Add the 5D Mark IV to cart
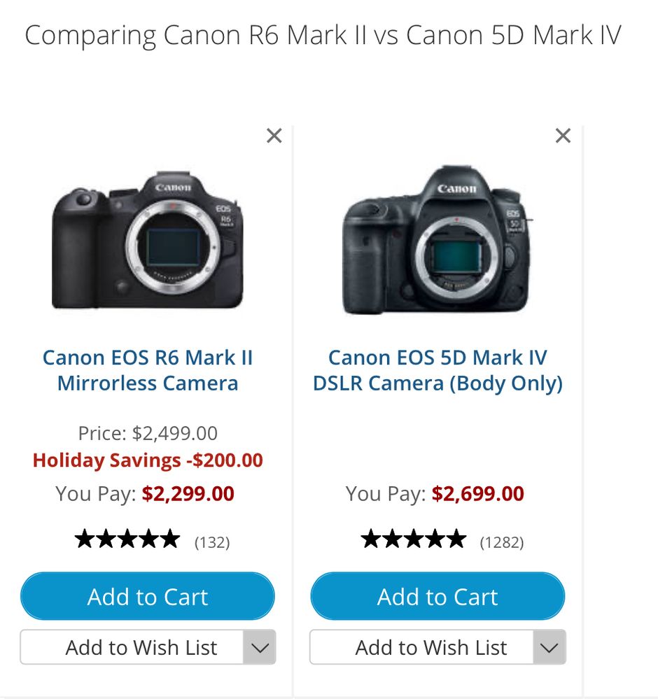Viewport: 658px width, 699px height. click(x=437, y=597)
